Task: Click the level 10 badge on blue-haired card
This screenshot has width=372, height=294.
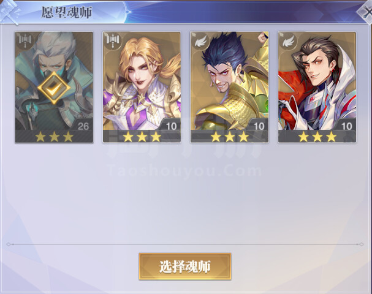Action: (259, 126)
